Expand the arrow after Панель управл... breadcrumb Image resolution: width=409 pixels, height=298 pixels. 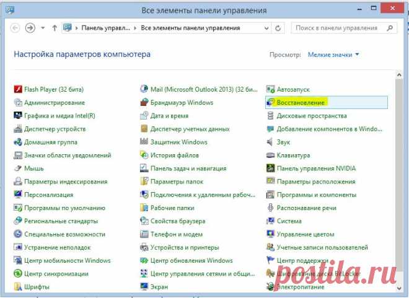pyautogui.click(x=135, y=28)
